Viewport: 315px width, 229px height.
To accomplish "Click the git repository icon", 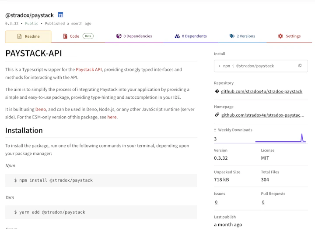I will (x=217, y=92).
